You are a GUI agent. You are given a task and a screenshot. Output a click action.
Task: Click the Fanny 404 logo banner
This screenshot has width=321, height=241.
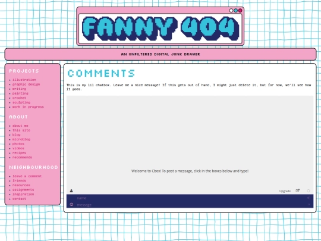[160, 29]
